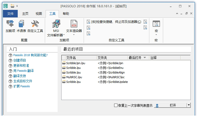Click help icon next to 翻译支持

pos(10,76)
